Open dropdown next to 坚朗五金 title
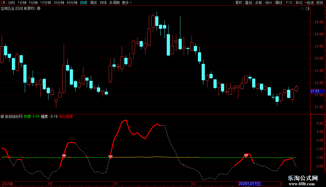 [x=39, y=9]
